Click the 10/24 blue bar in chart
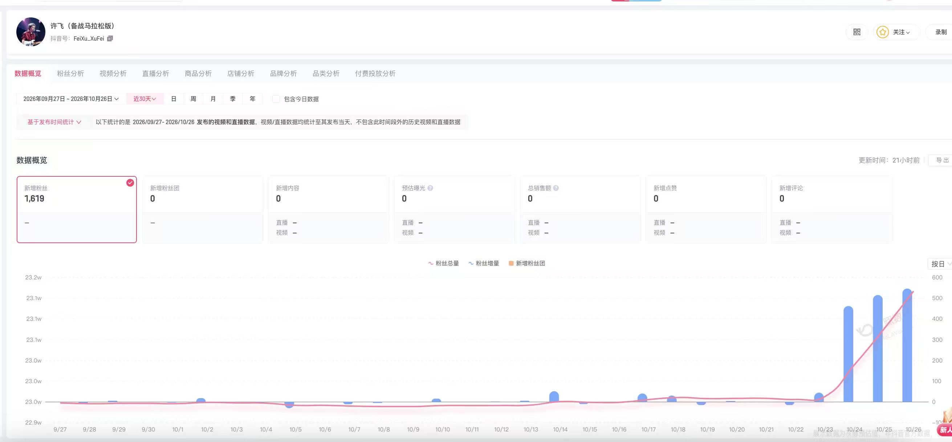The width and height of the screenshot is (952, 442). click(848, 354)
